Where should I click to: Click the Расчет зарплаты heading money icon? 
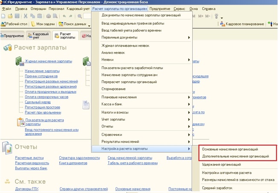(x=8, y=48)
